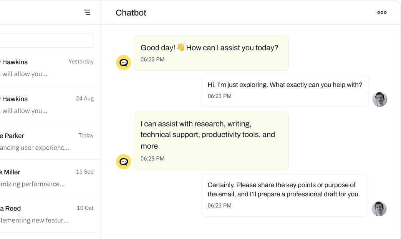Click the chatbot avatar beside the greeting message
The width and height of the screenshot is (401, 239).
(123, 62)
